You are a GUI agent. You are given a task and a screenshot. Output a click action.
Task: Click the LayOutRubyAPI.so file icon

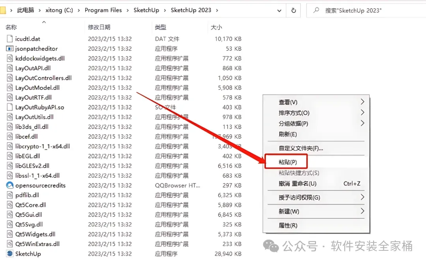coord(10,107)
